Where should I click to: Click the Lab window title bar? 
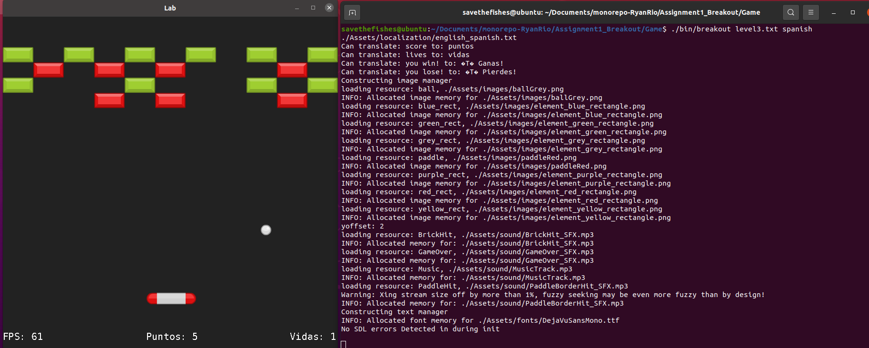point(170,8)
